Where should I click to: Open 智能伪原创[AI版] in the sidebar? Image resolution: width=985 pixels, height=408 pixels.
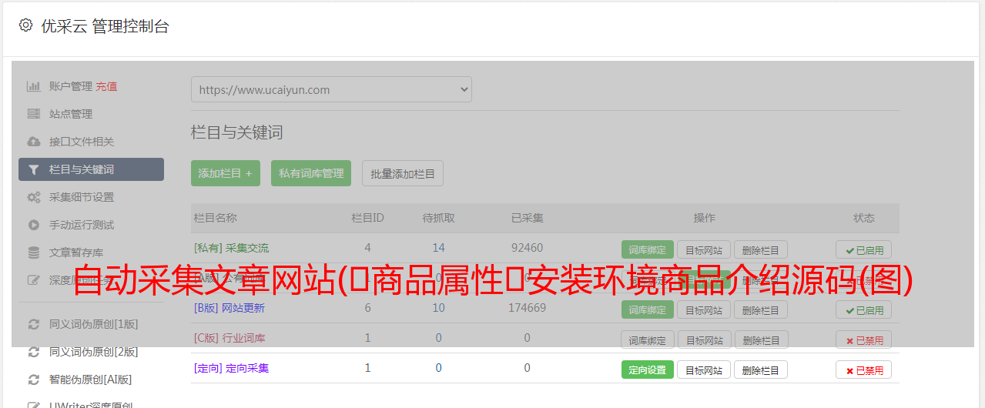[91, 380]
